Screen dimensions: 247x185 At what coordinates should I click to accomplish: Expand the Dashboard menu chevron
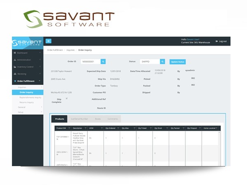[40, 53]
